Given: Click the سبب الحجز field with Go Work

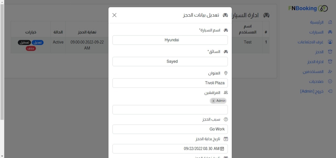Looking at the screenshot, I should pyautogui.click(x=170, y=129).
